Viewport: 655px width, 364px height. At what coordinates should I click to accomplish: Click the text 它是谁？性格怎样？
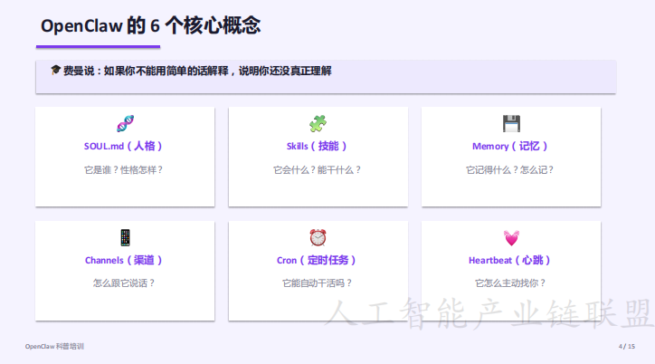click(125, 169)
